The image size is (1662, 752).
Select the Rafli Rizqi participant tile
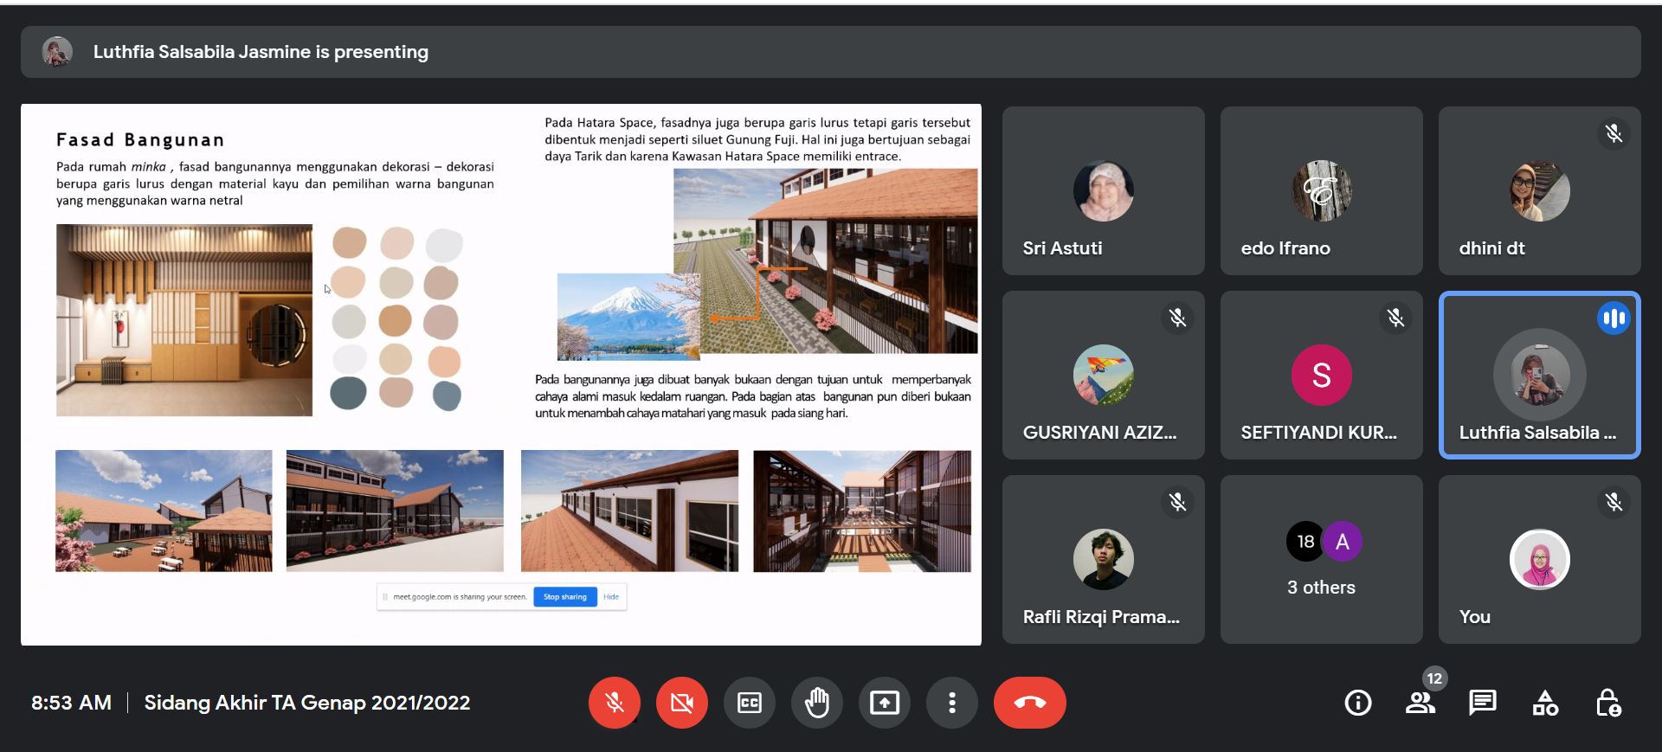(x=1103, y=559)
